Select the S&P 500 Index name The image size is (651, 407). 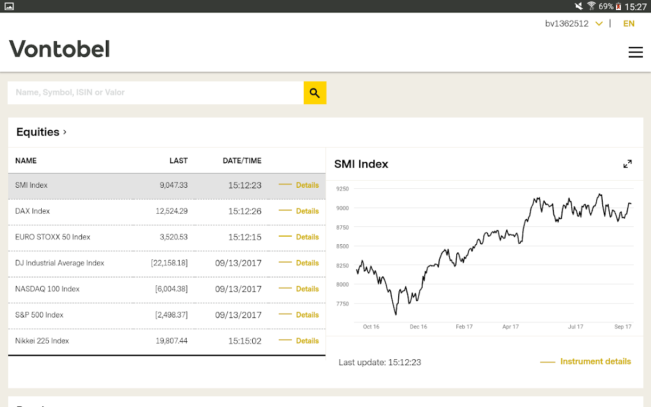(x=39, y=315)
